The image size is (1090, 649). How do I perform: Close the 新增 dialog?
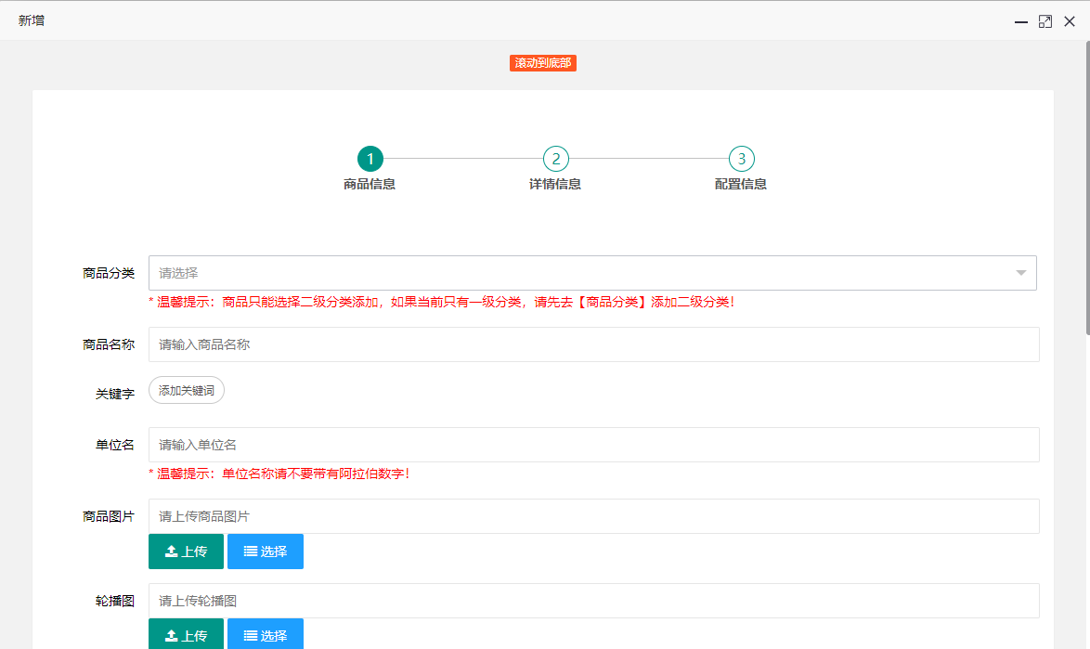[1070, 21]
